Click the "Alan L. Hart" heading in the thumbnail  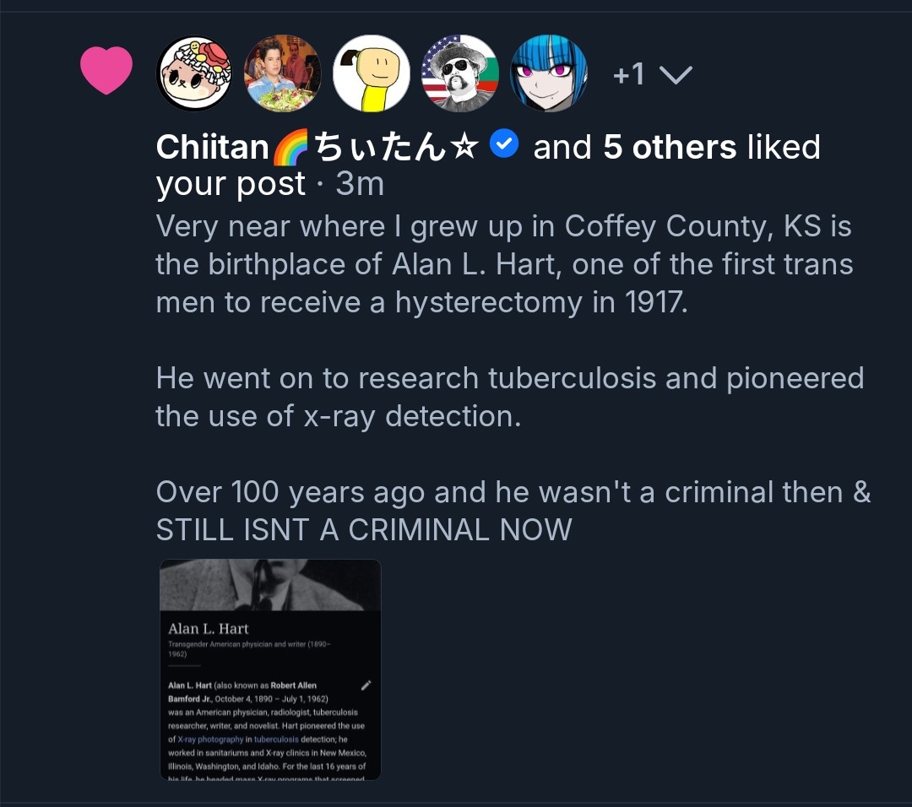(x=209, y=629)
